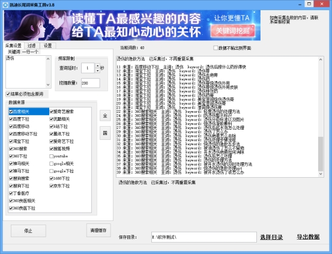
Task: Click status text below the results log
Action: 157,183
